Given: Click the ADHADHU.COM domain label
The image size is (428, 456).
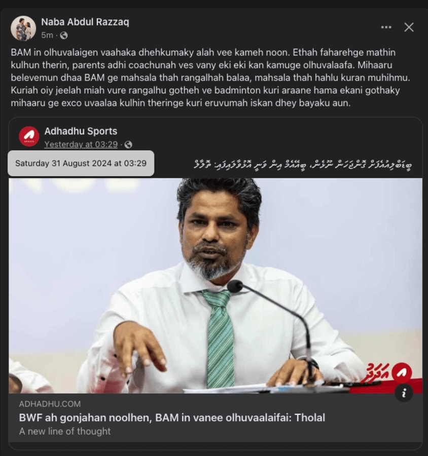Looking at the screenshot, I should coord(50,404).
